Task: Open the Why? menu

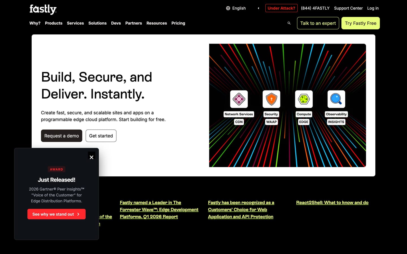Action: pyautogui.click(x=35, y=23)
